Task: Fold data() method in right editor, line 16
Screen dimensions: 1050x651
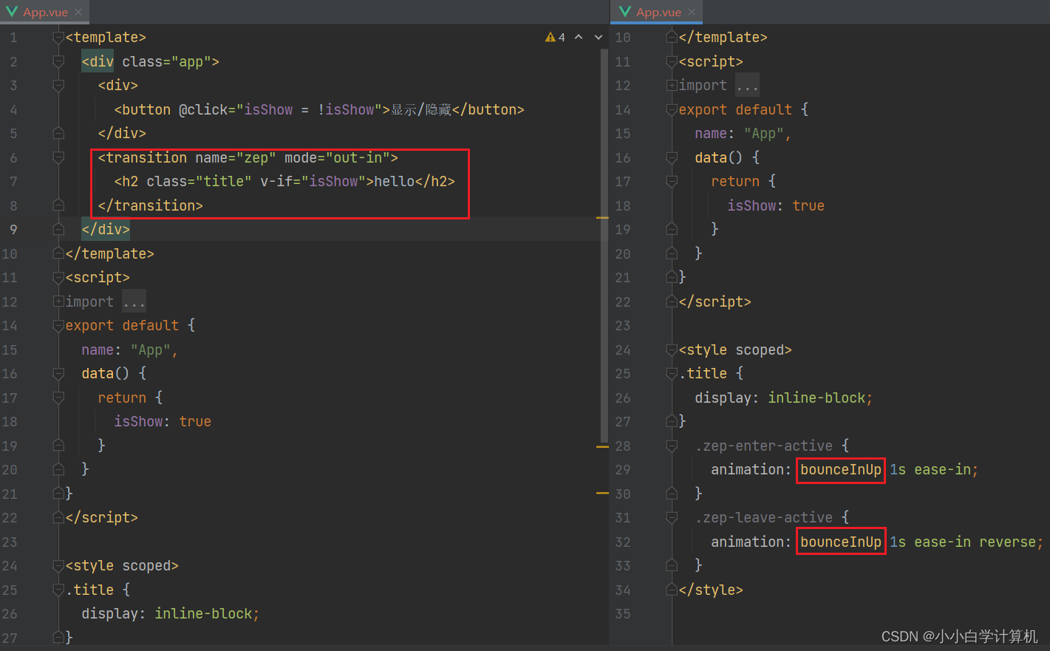Action: tap(672, 157)
